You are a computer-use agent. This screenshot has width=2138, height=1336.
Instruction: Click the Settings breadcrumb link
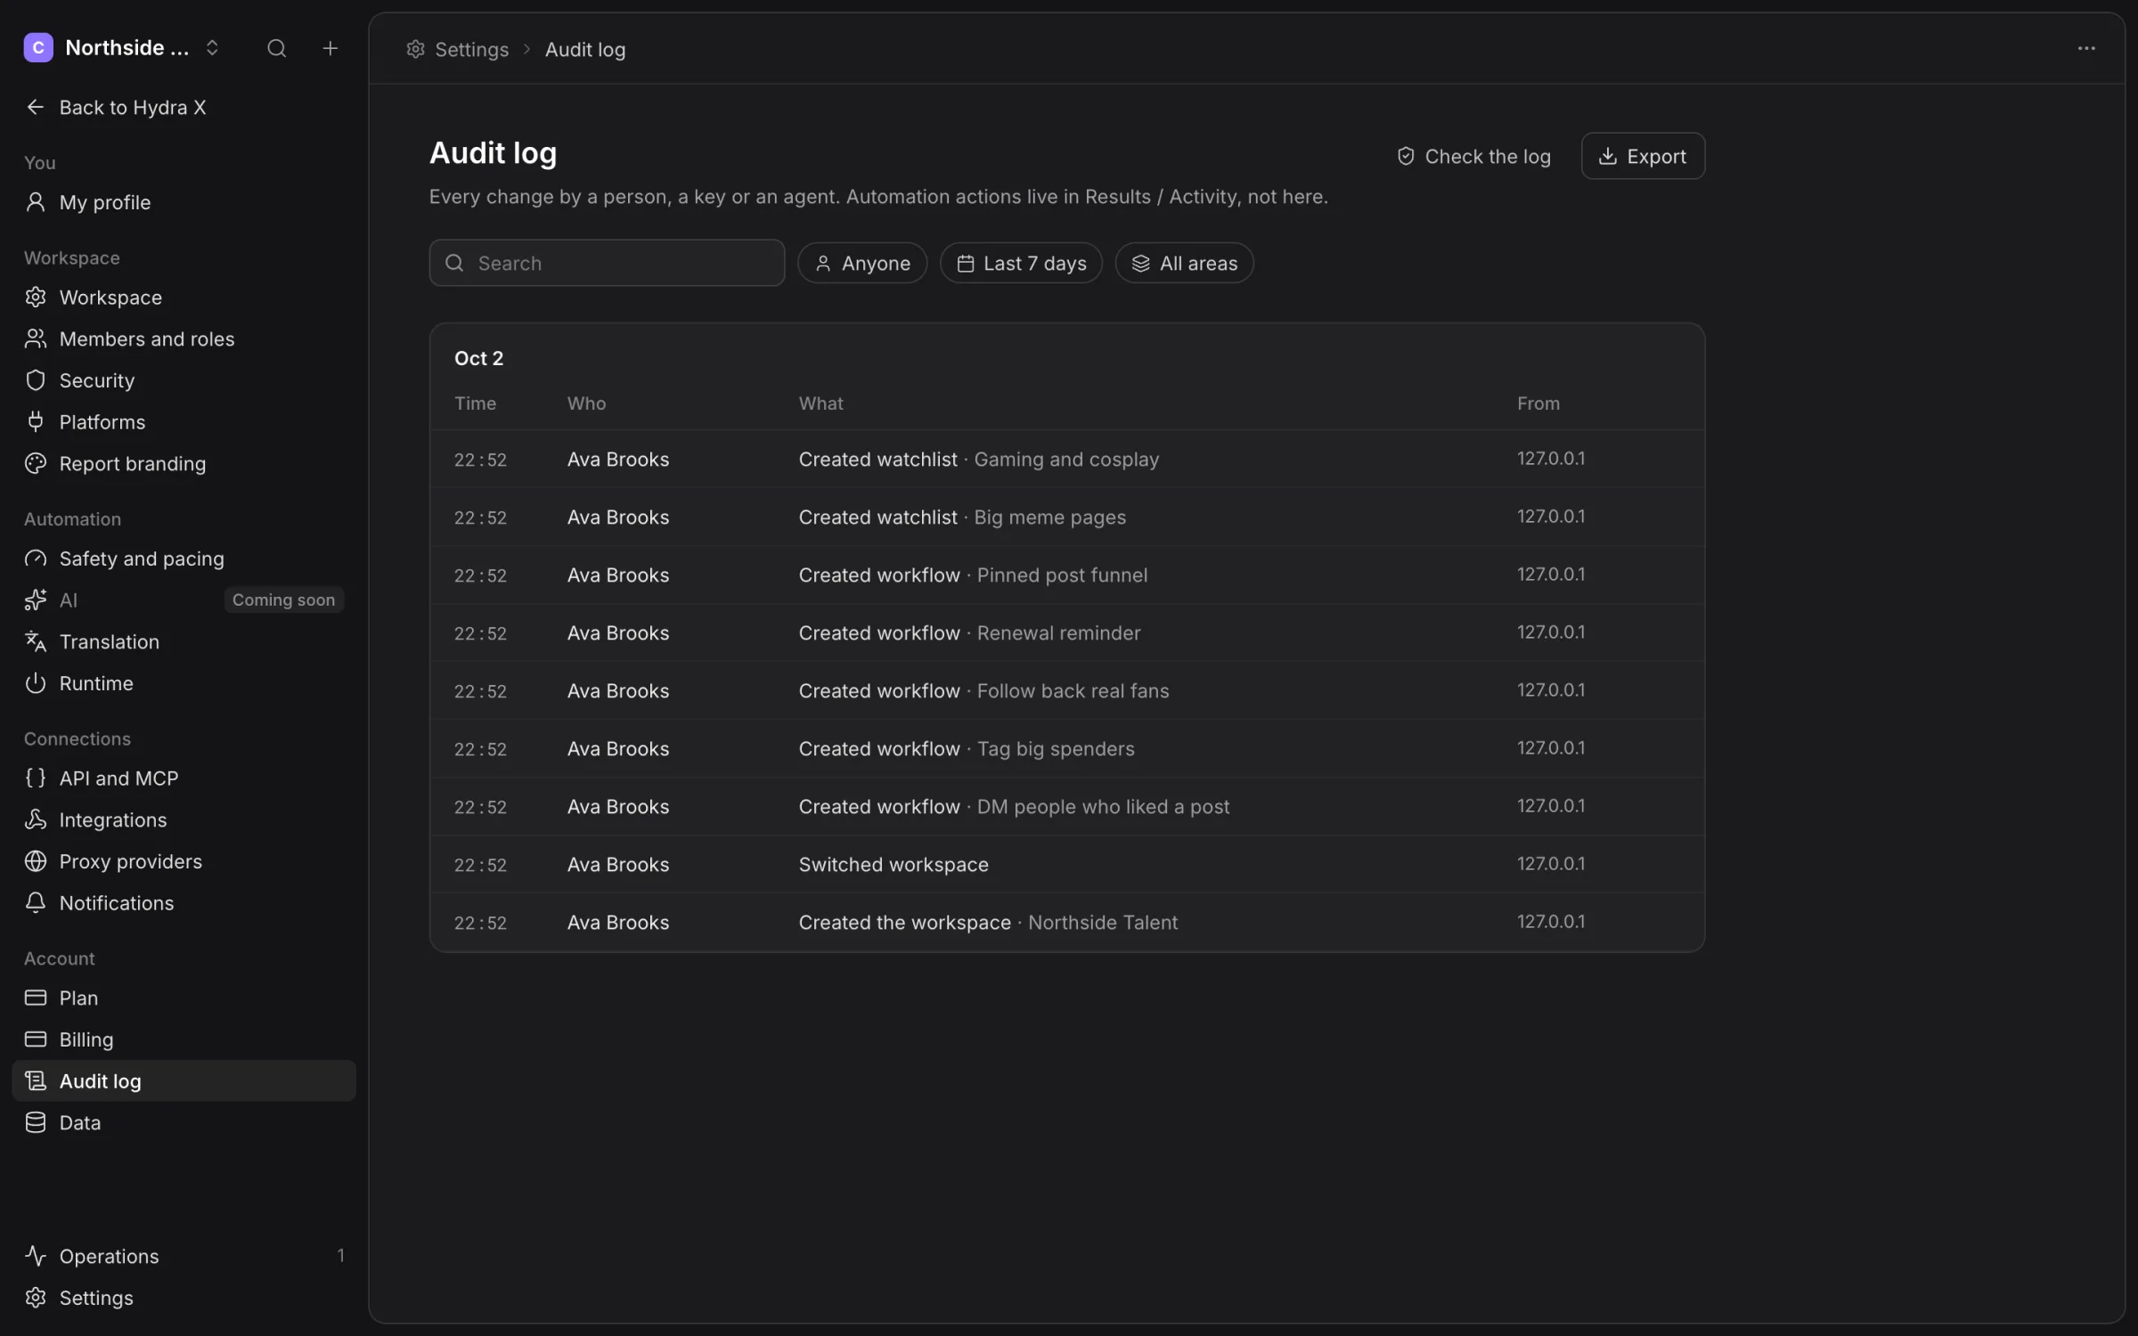(x=458, y=49)
